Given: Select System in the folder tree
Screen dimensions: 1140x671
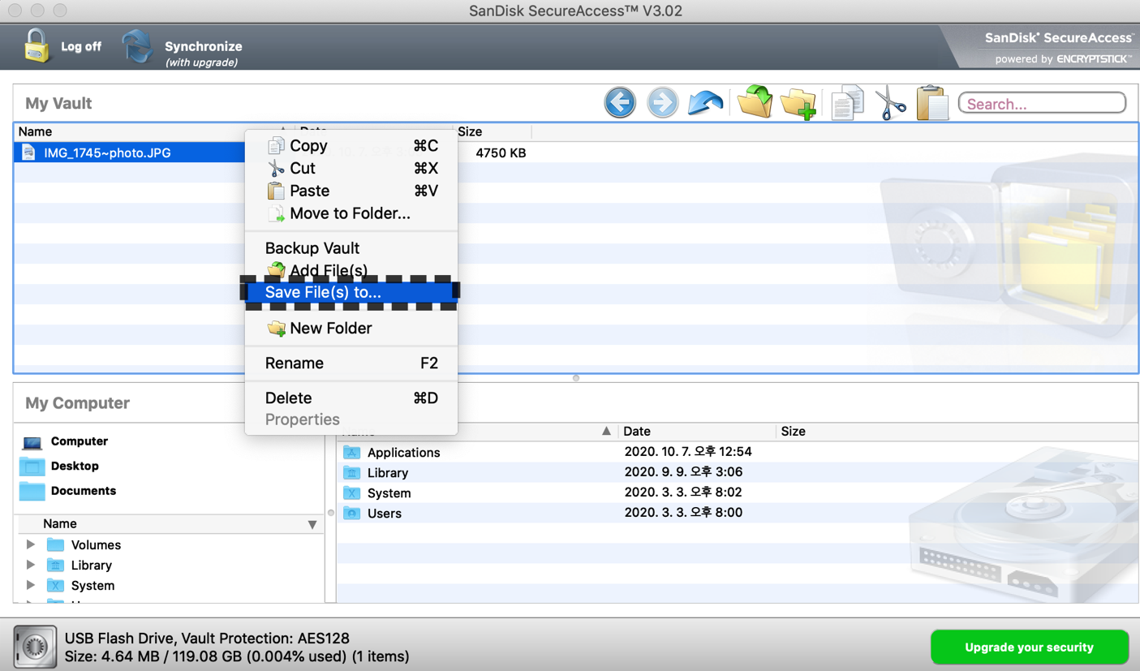Looking at the screenshot, I should point(92,586).
